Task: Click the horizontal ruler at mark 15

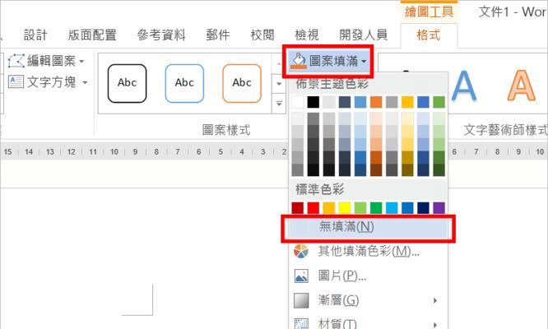Action: pos(7,152)
